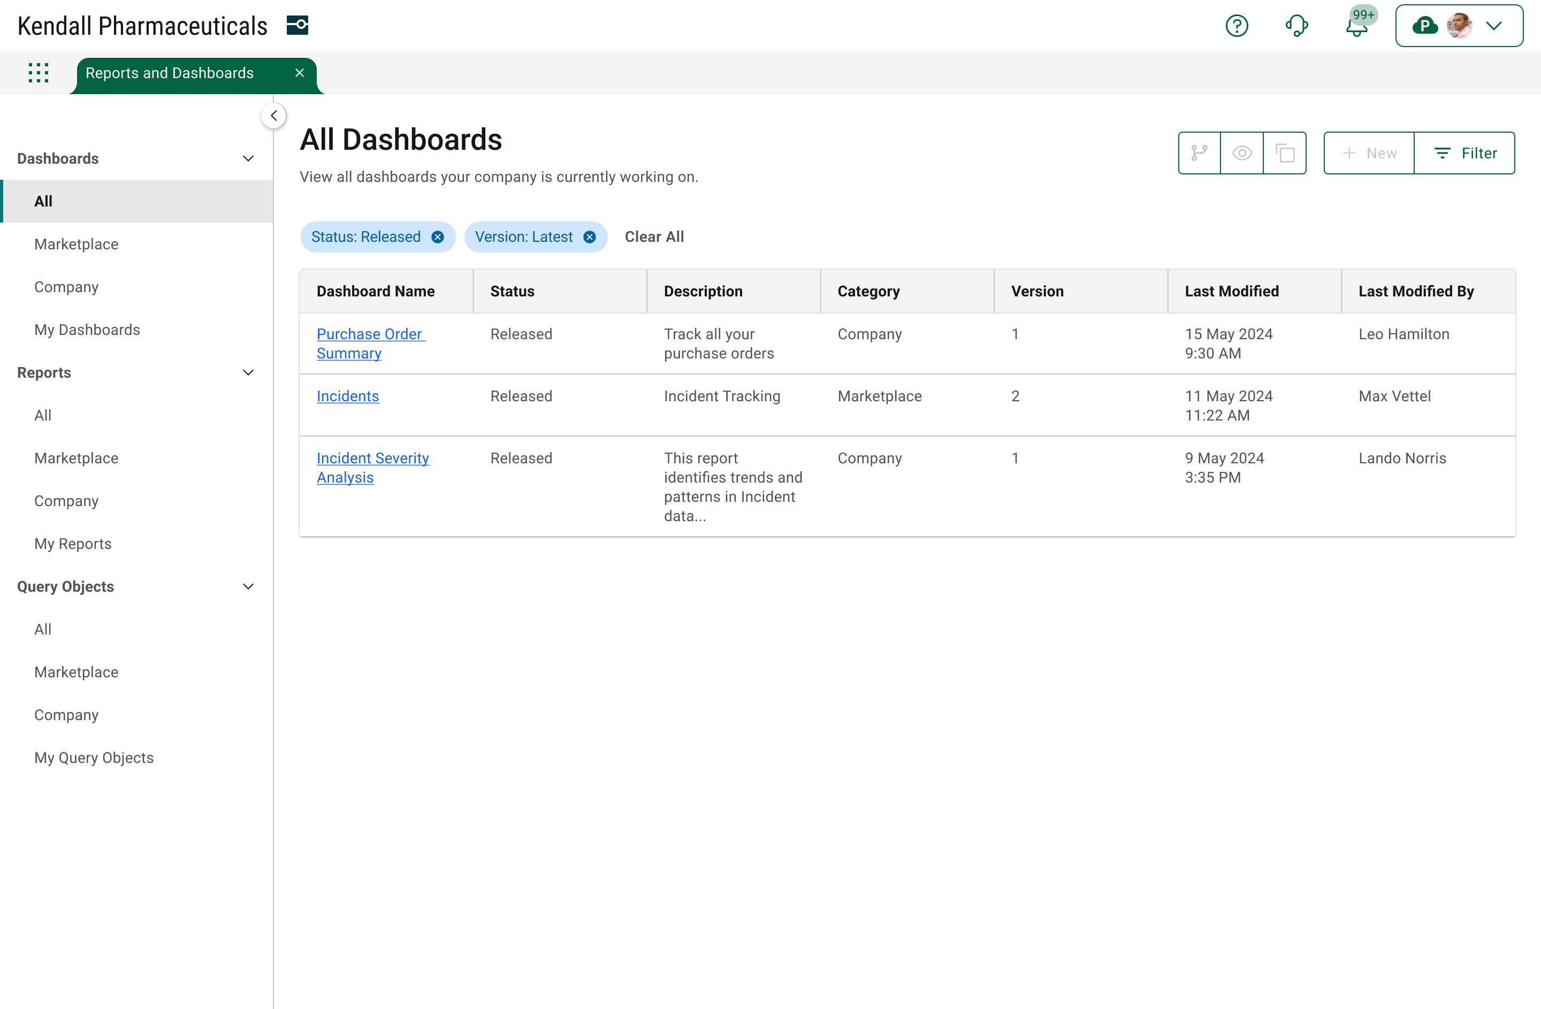Click the copy dashboard icon button

[1285, 154]
